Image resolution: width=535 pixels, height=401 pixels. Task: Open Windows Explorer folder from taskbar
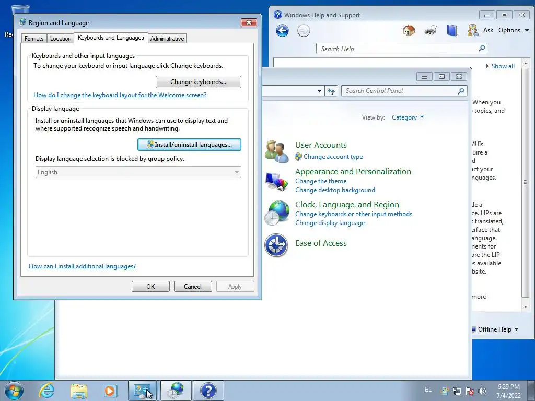(x=79, y=391)
